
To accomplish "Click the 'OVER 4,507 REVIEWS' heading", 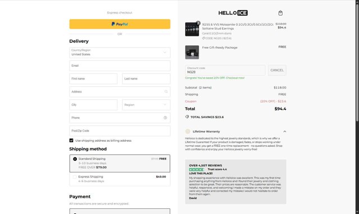I will pos(205,165).
